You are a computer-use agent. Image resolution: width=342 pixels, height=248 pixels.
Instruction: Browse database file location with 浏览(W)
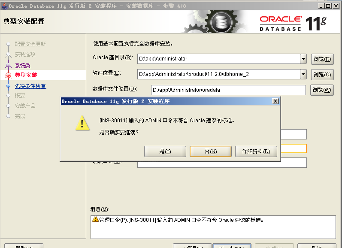point(322,90)
